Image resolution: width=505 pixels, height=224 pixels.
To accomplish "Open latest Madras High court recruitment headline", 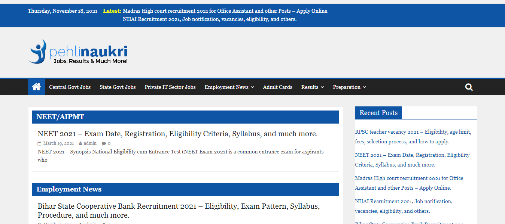I will pos(226,11).
